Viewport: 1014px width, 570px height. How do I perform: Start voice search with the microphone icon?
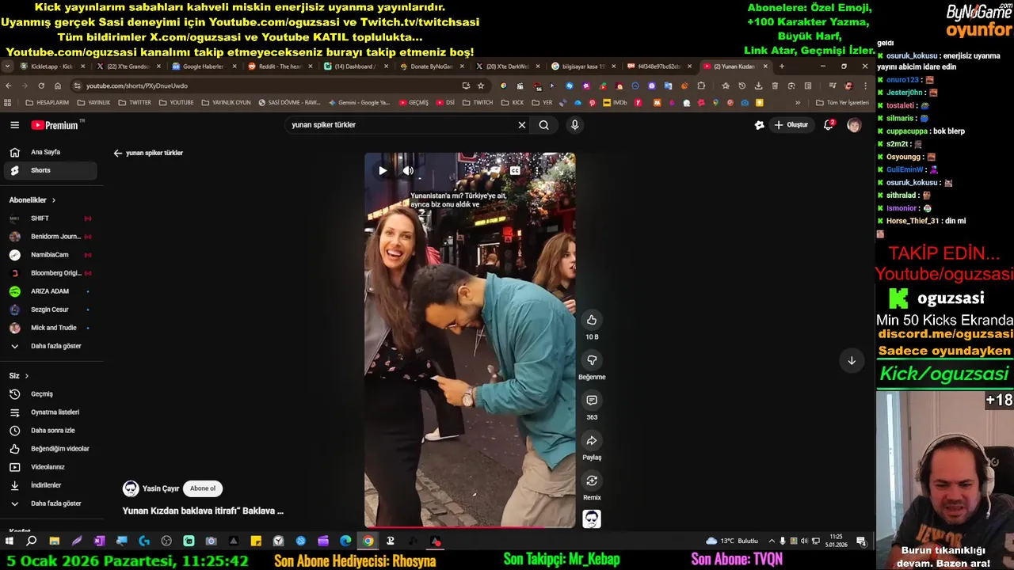575,125
